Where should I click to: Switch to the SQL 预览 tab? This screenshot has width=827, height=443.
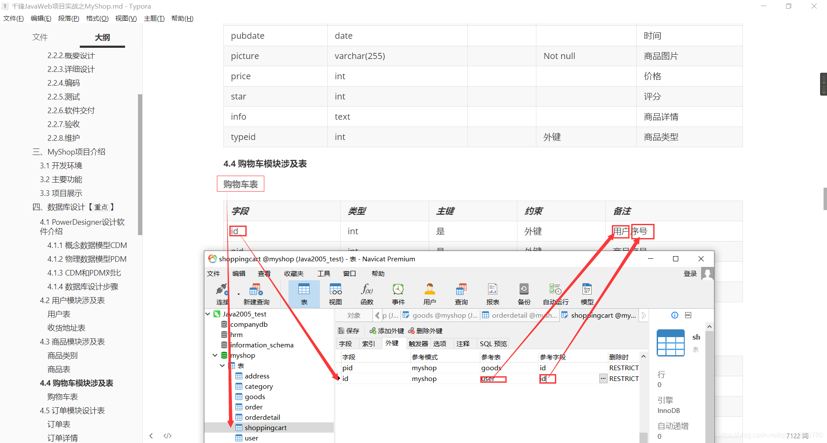pos(493,344)
